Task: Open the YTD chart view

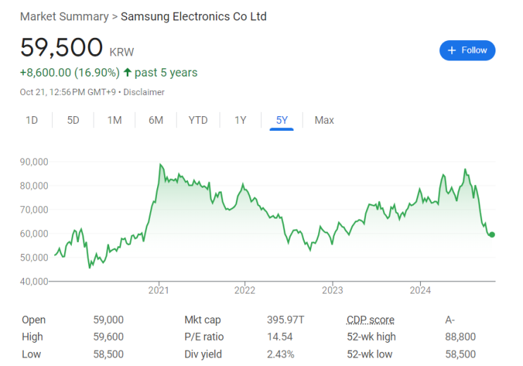Action: 198,120
